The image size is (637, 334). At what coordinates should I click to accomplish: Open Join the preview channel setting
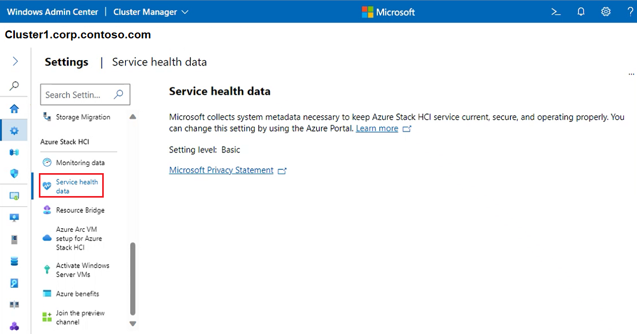[x=73, y=317]
